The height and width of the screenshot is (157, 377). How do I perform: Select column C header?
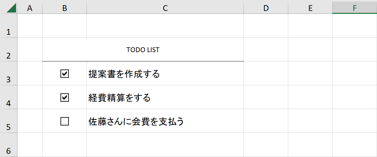(x=165, y=8)
